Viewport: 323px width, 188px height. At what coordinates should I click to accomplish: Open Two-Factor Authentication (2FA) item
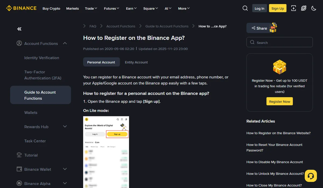pos(43,75)
